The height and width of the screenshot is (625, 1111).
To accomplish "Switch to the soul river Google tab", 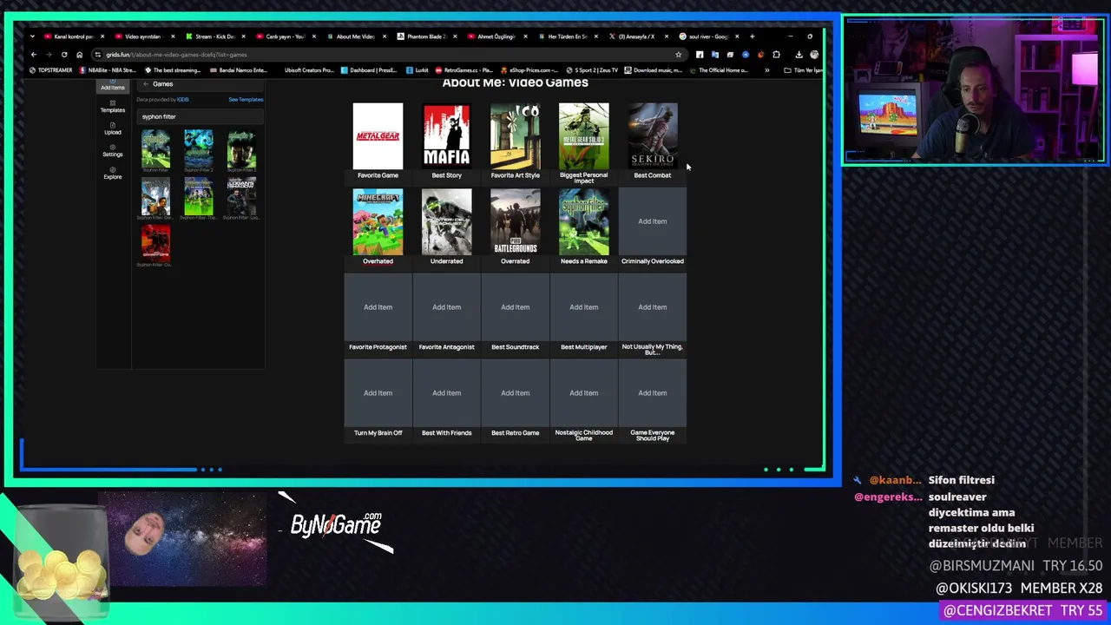I will click(x=709, y=36).
